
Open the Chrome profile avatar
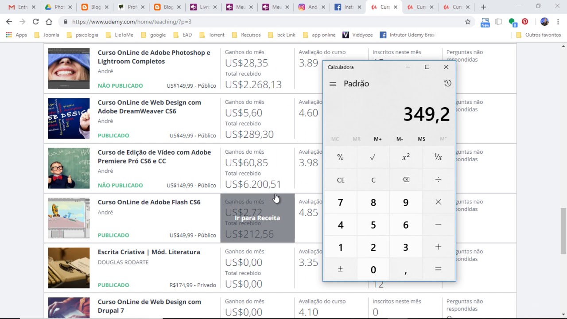tap(544, 22)
